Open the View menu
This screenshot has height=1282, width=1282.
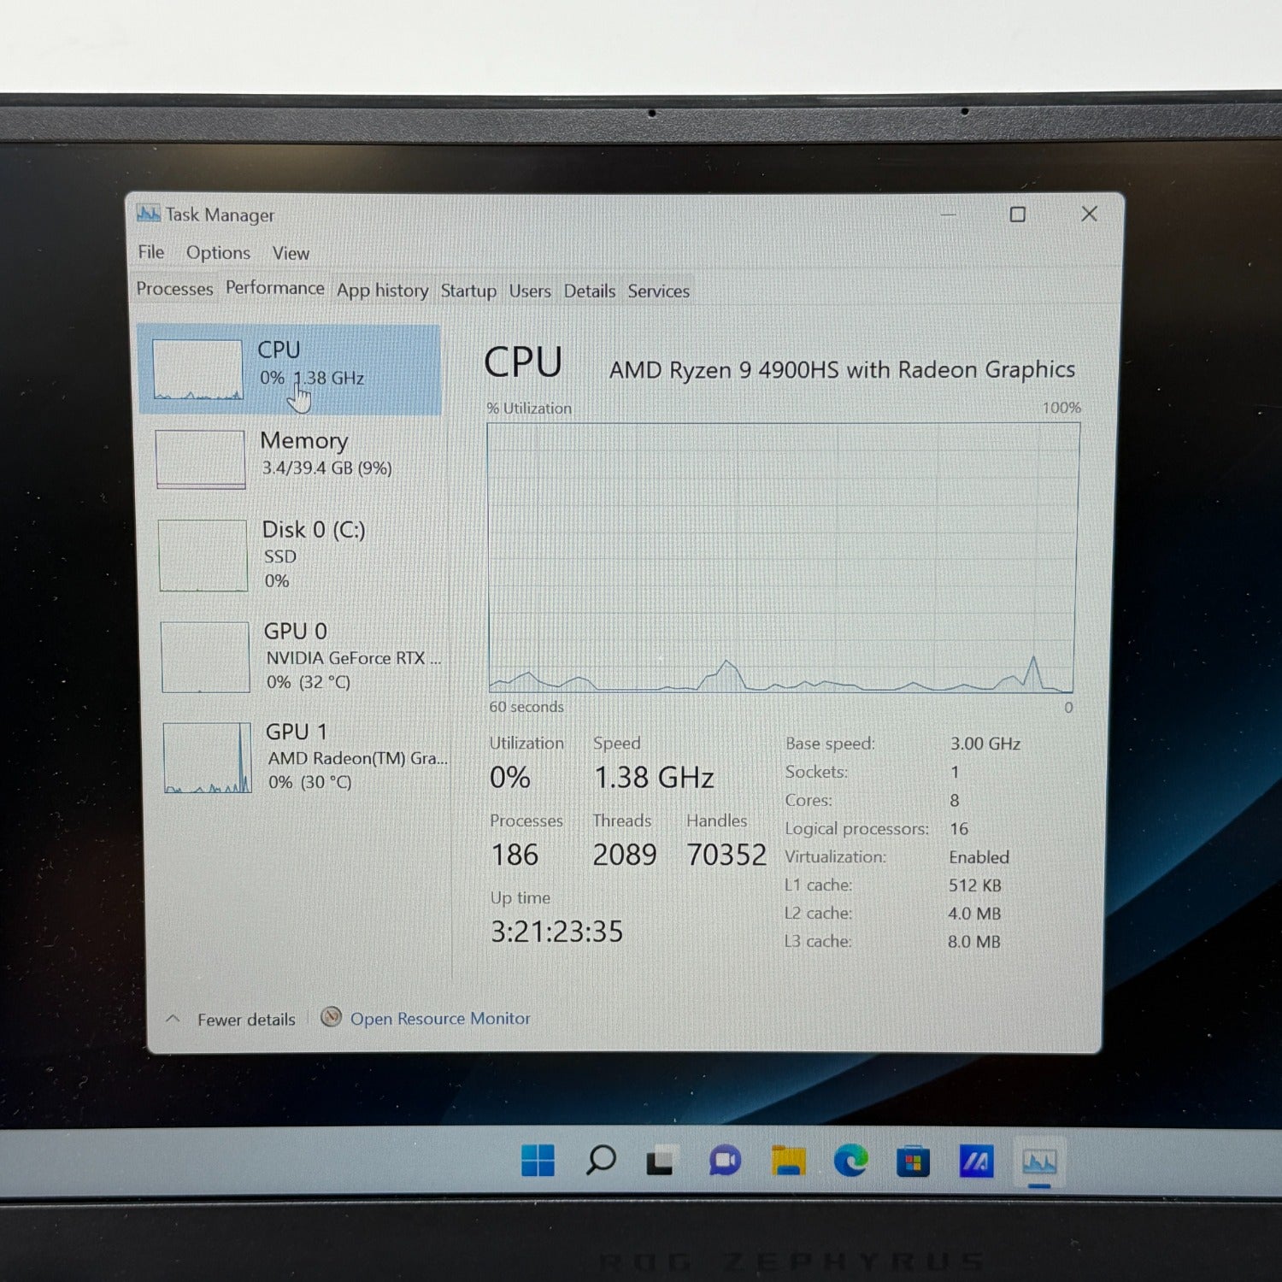[291, 254]
